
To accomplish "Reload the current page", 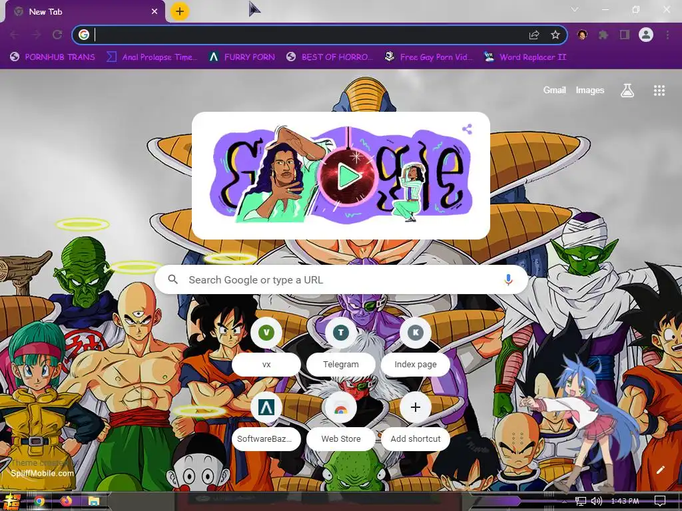I will point(57,35).
